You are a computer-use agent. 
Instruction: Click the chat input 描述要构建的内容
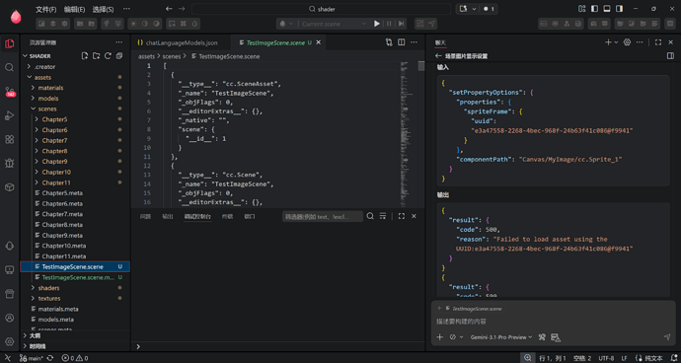click(554, 322)
